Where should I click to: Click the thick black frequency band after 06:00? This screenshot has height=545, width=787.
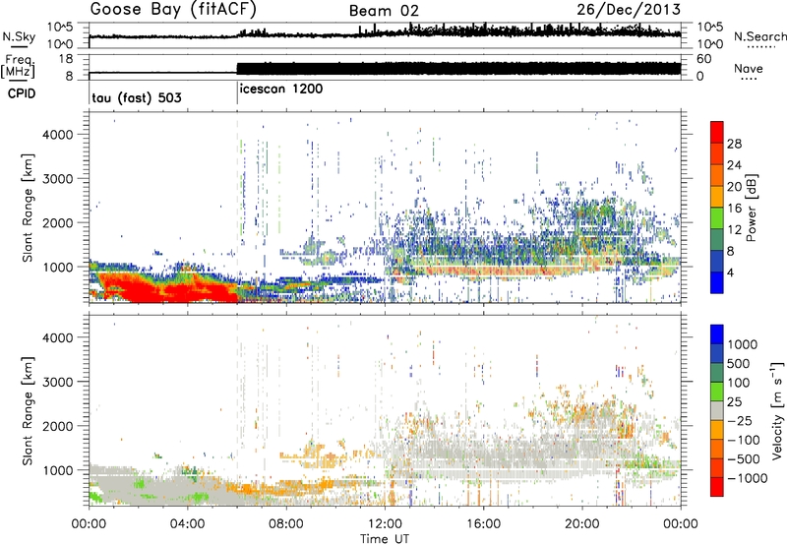coord(458,69)
